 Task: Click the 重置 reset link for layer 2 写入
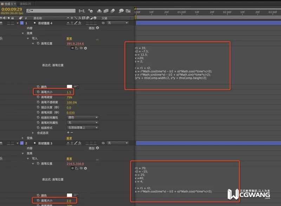pyautogui.click(x=69, y=159)
